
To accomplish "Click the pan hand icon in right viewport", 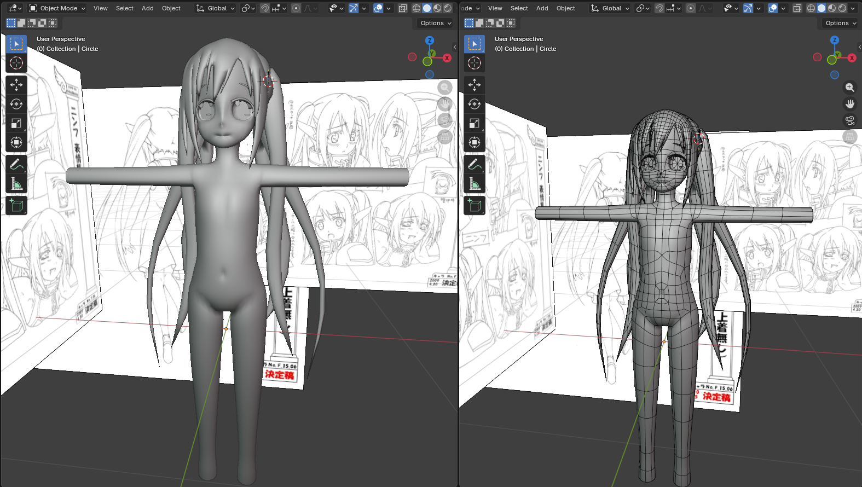I will pyautogui.click(x=850, y=104).
